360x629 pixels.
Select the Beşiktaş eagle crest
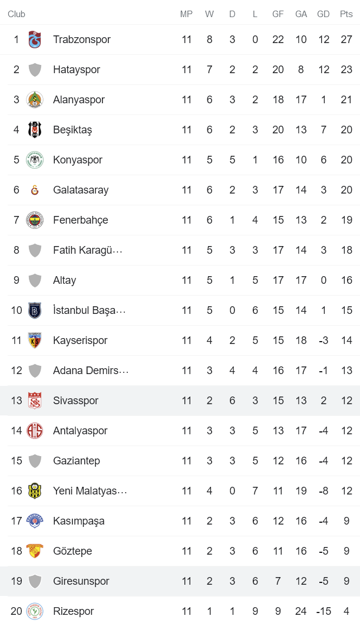[35, 130]
